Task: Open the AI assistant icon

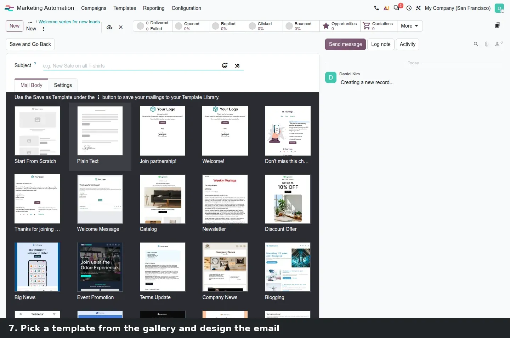Action: tap(386, 8)
